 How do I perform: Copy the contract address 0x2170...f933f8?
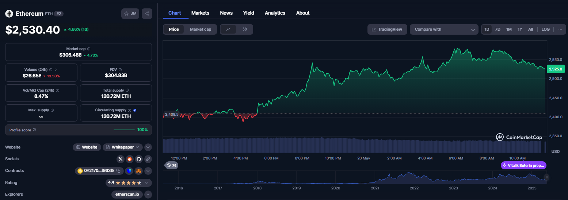[x=118, y=171]
